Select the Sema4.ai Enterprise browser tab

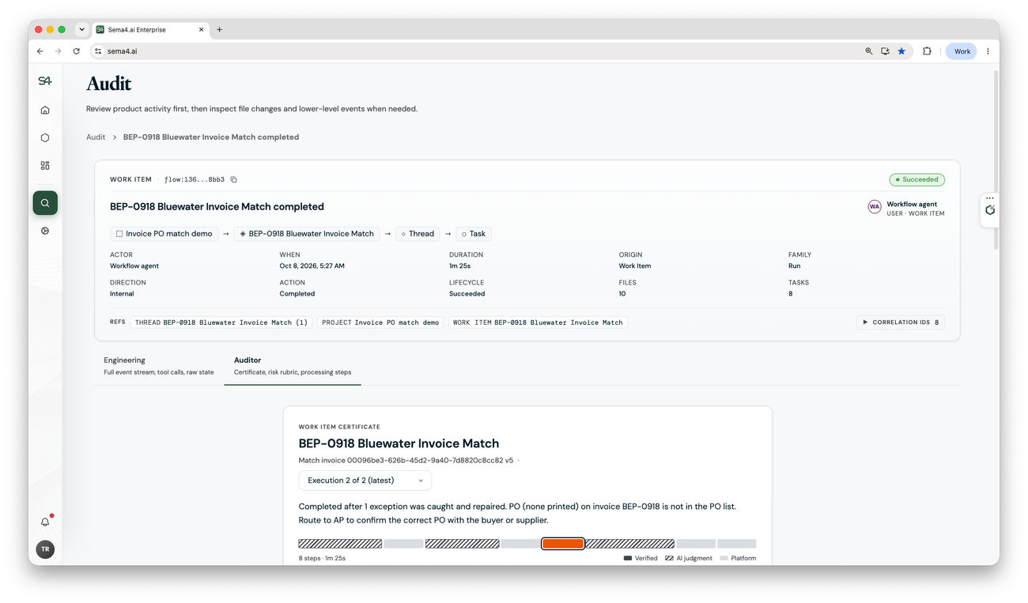coord(150,30)
